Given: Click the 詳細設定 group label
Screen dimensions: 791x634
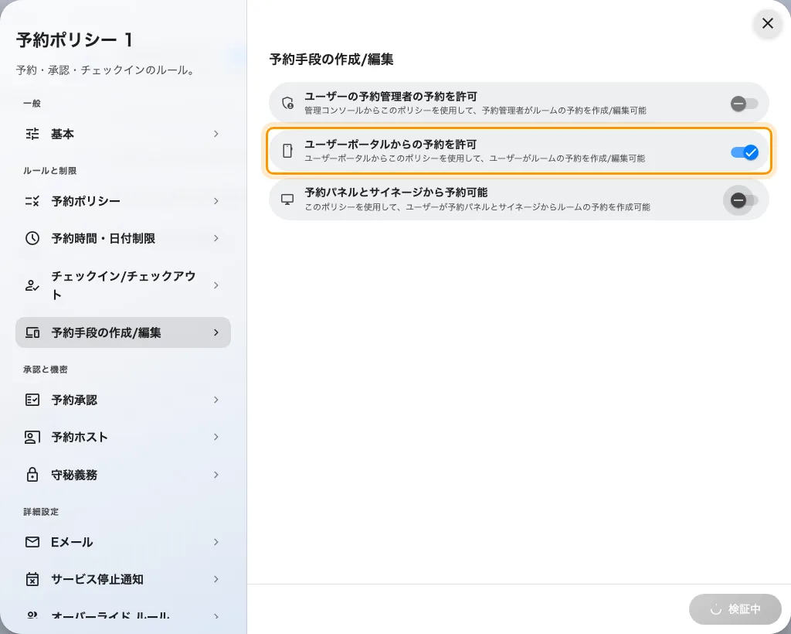Looking at the screenshot, I should (x=41, y=512).
